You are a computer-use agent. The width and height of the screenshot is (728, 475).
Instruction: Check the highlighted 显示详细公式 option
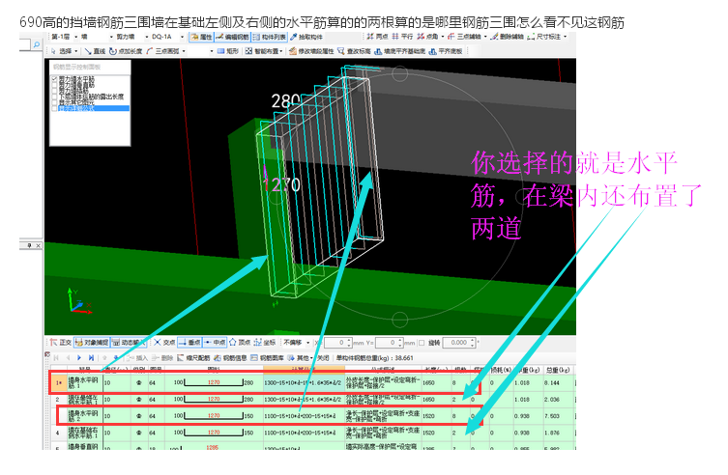(55, 108)
